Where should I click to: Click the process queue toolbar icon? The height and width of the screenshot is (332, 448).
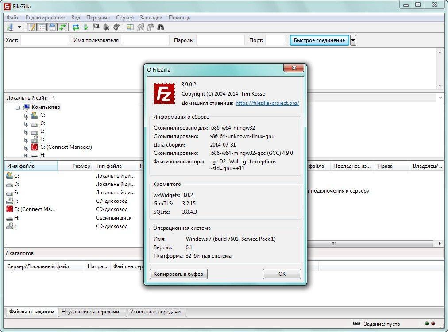[86, 27]
